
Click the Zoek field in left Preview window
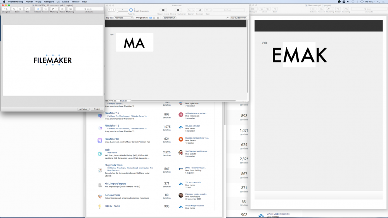click(89, 9)
